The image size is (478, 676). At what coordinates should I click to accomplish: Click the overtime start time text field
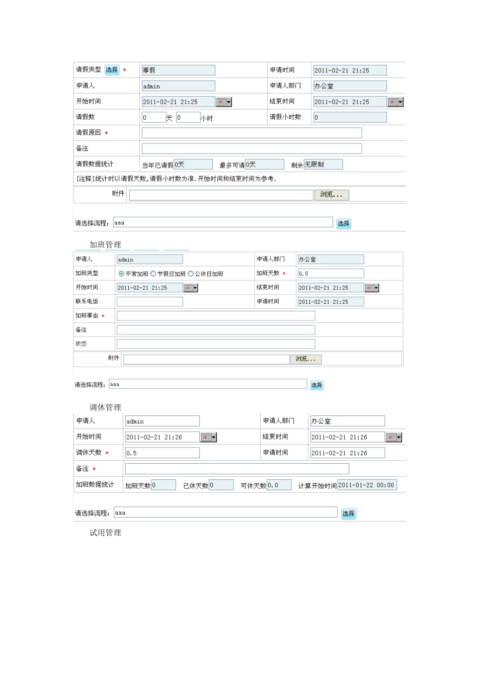(149, 288)
